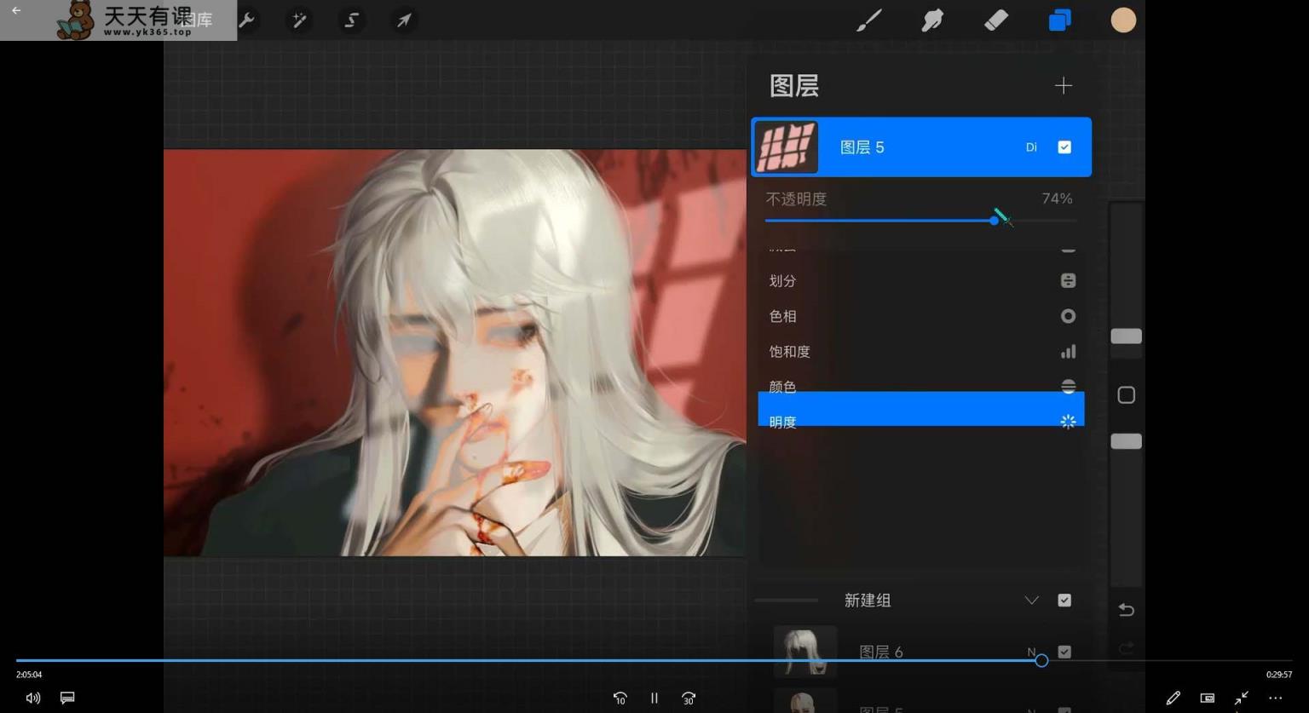Screen dimensions: 1309x713
Task: Move the brush size sidebar slider
Action: click(x=1126, y=336)
